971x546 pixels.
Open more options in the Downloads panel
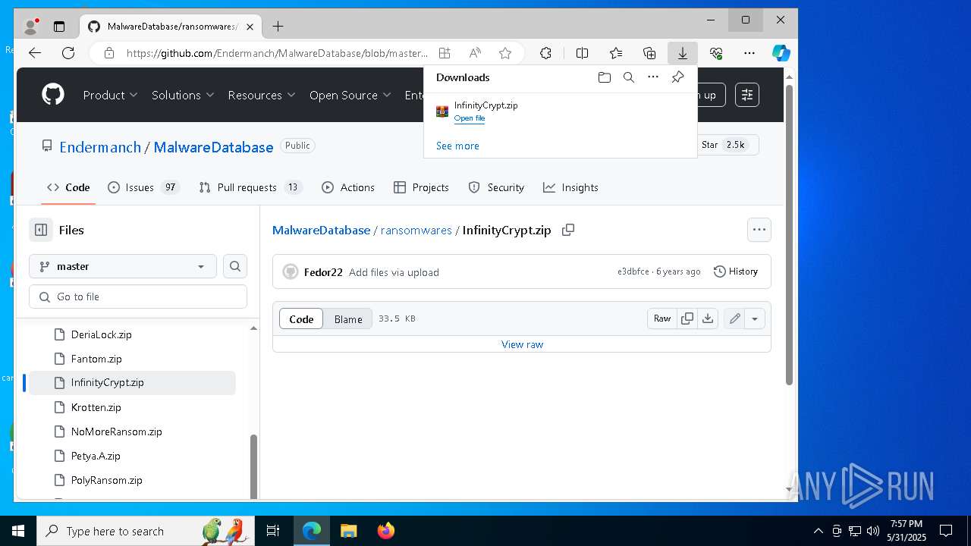tap(653, 77)
